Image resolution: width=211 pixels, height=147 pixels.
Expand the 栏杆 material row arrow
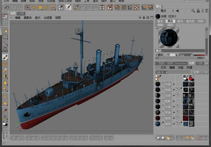[x=174, y=101]
